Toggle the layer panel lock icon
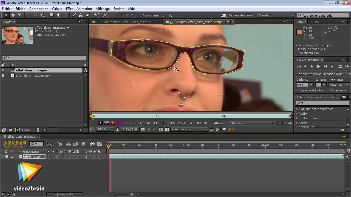This screenshot has width=351, height=197. [171, 22]
